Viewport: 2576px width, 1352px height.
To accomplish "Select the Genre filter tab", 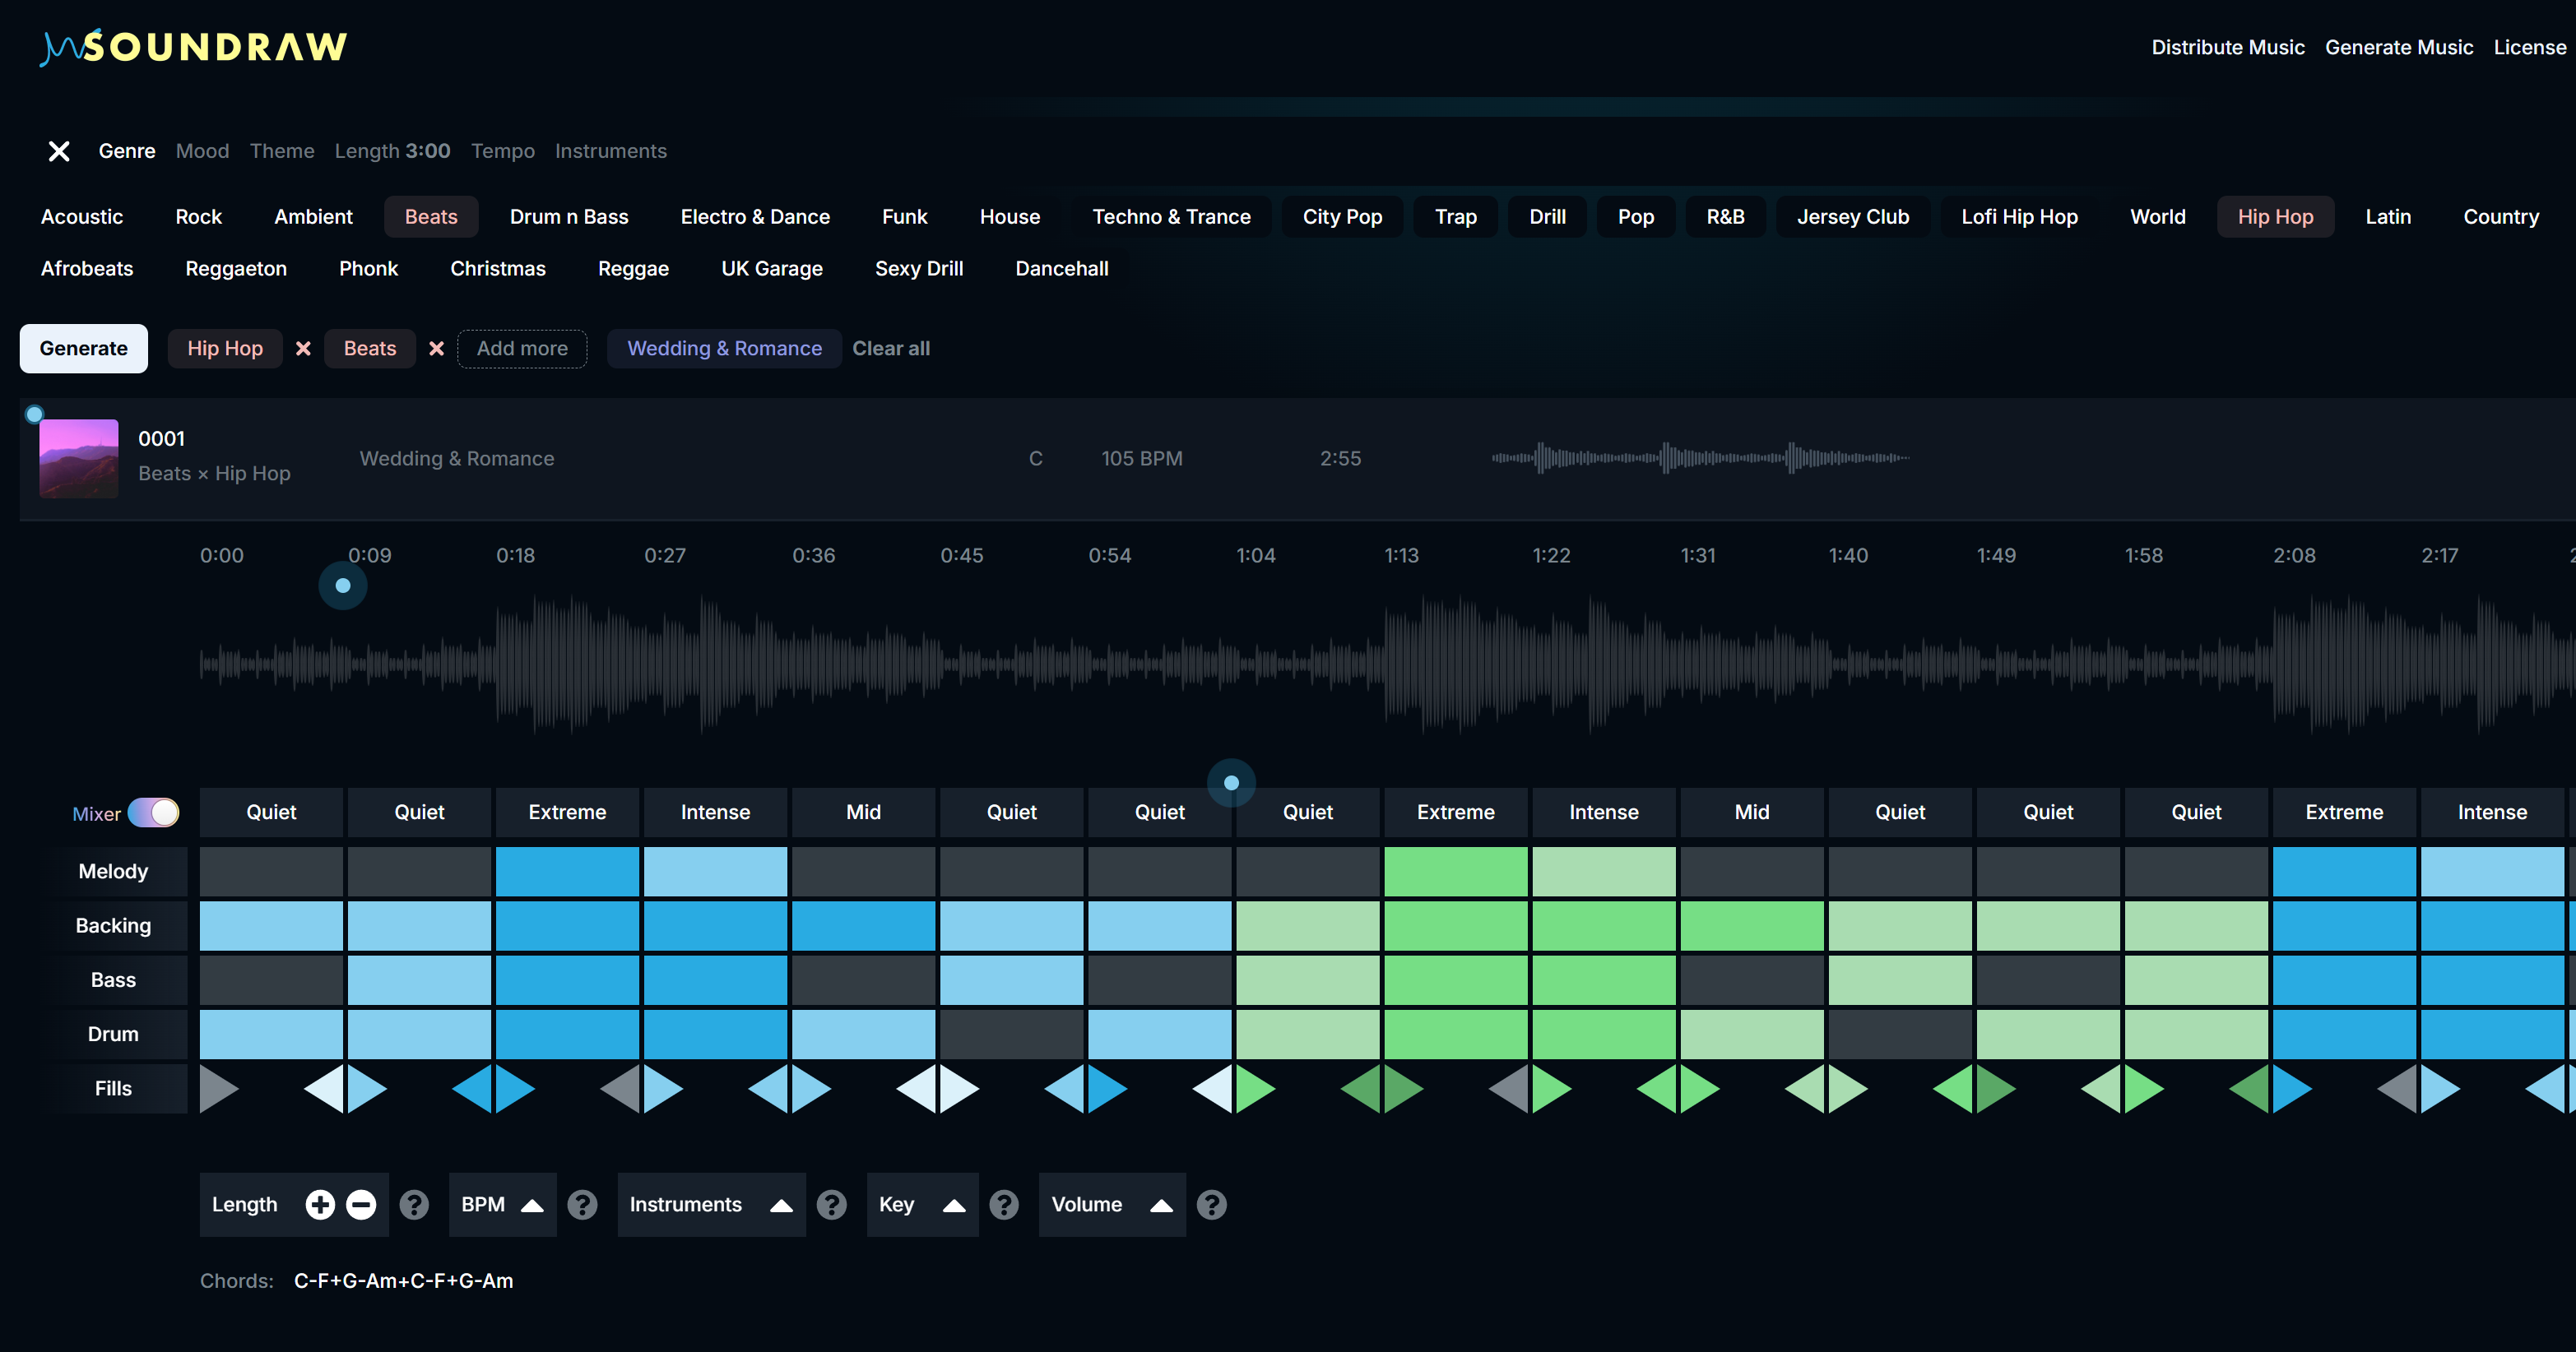I will [x=127, y=150].
